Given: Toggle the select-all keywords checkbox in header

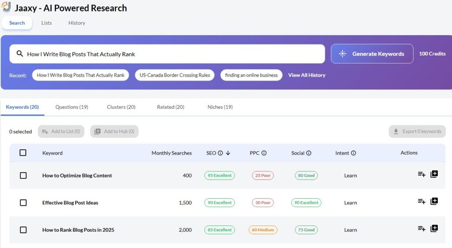Looking at the screenshot, I should 23,153.
